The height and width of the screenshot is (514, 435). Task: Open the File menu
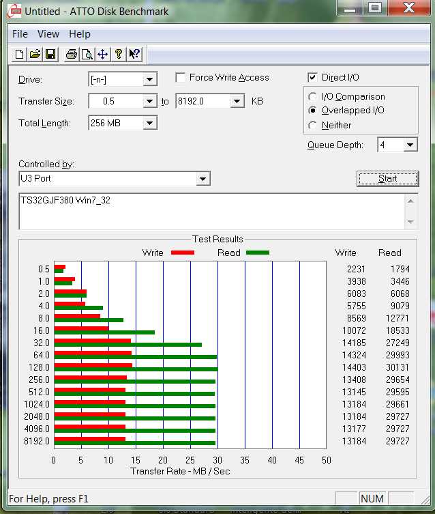[20, 34]
